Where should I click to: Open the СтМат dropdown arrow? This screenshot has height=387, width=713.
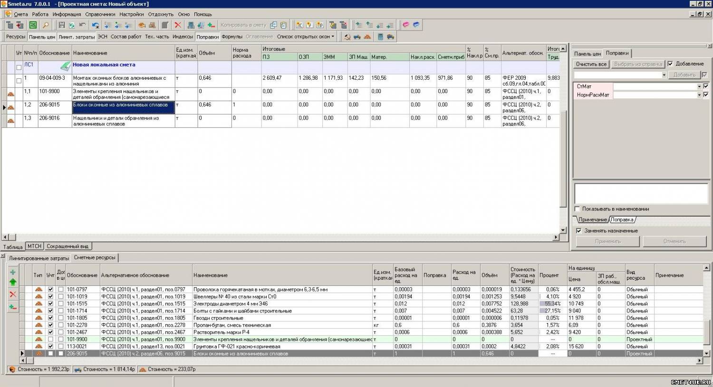coord(699,86)
